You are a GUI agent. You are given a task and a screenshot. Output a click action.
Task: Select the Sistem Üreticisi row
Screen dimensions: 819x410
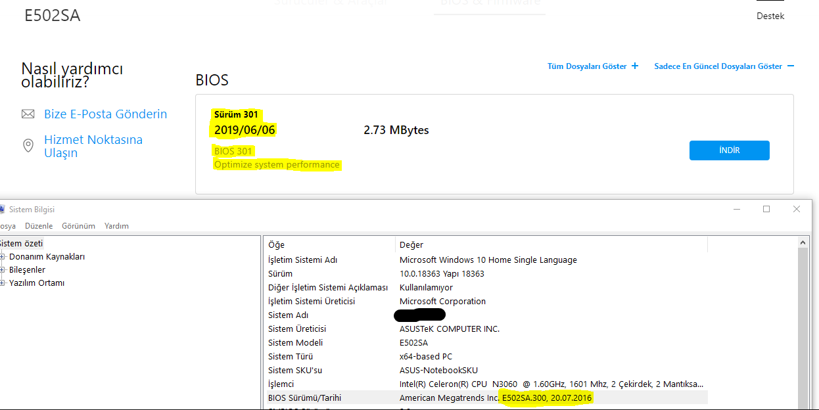(x=486, y=329)
